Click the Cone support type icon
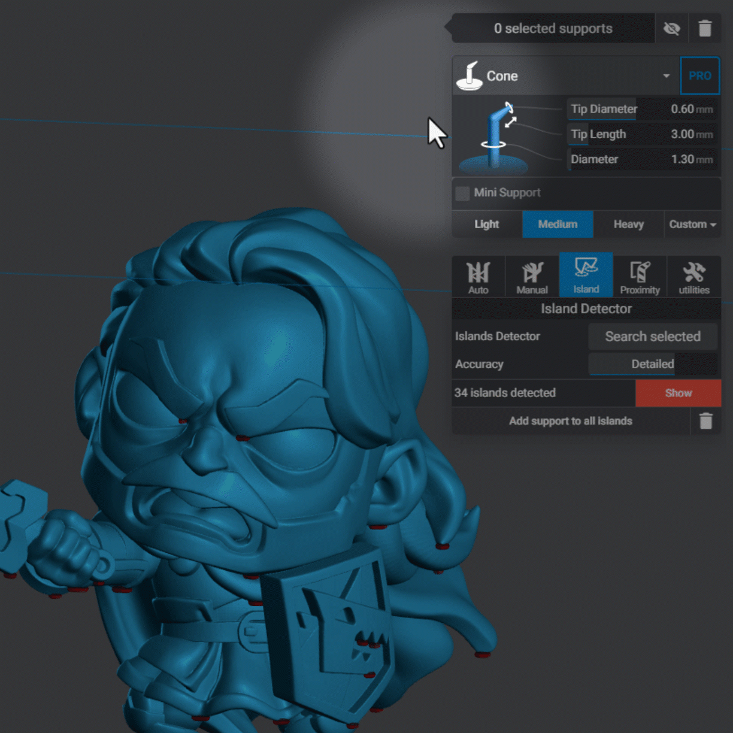 470,76
